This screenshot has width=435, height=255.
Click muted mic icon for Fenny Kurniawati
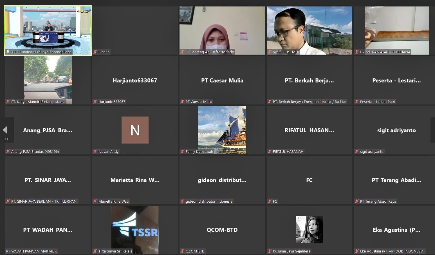coord(182,151)
